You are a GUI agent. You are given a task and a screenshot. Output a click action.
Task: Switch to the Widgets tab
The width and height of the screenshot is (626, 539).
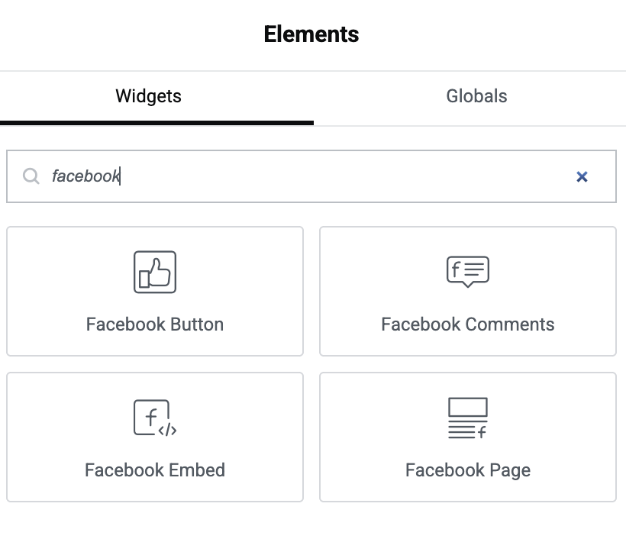click(148, 96)
